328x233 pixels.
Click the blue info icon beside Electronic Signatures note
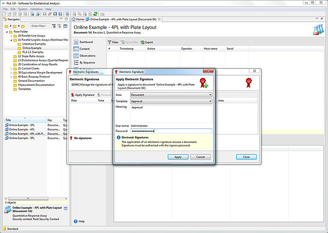click(x=118, y=138)
